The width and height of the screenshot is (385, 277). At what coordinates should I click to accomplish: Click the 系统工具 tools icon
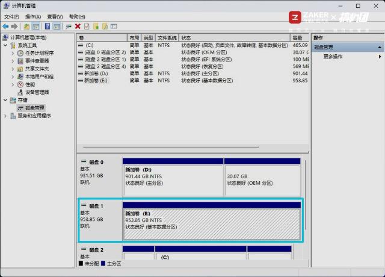13,46
